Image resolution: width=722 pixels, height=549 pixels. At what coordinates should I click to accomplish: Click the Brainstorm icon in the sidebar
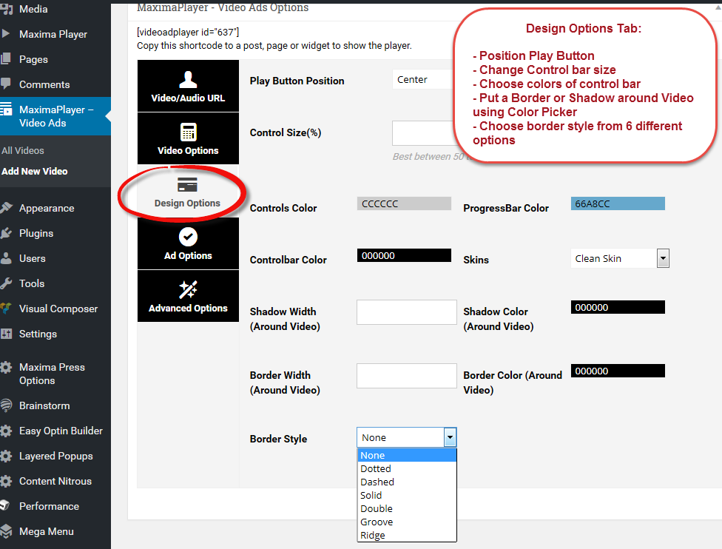[x=6, y=405]
